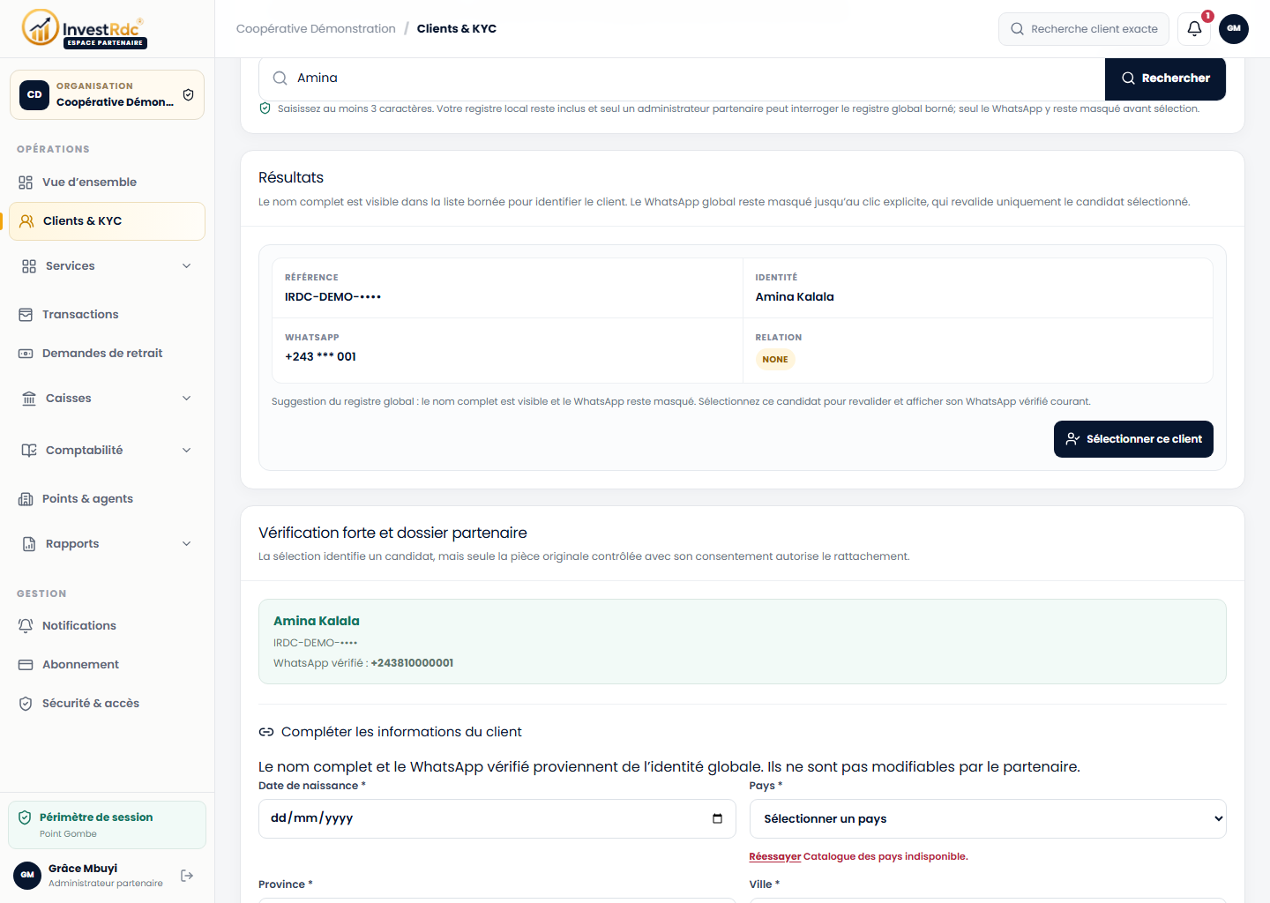
Task: Click the NONE relation badge
Action: click(775, 360)
